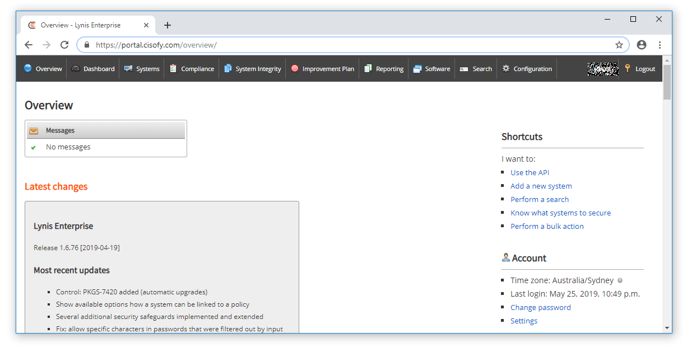Open the Improvement Plan menu item
The width and height of the screenshot is (687, 352).
pyautogui.click(x=322, y=69)
